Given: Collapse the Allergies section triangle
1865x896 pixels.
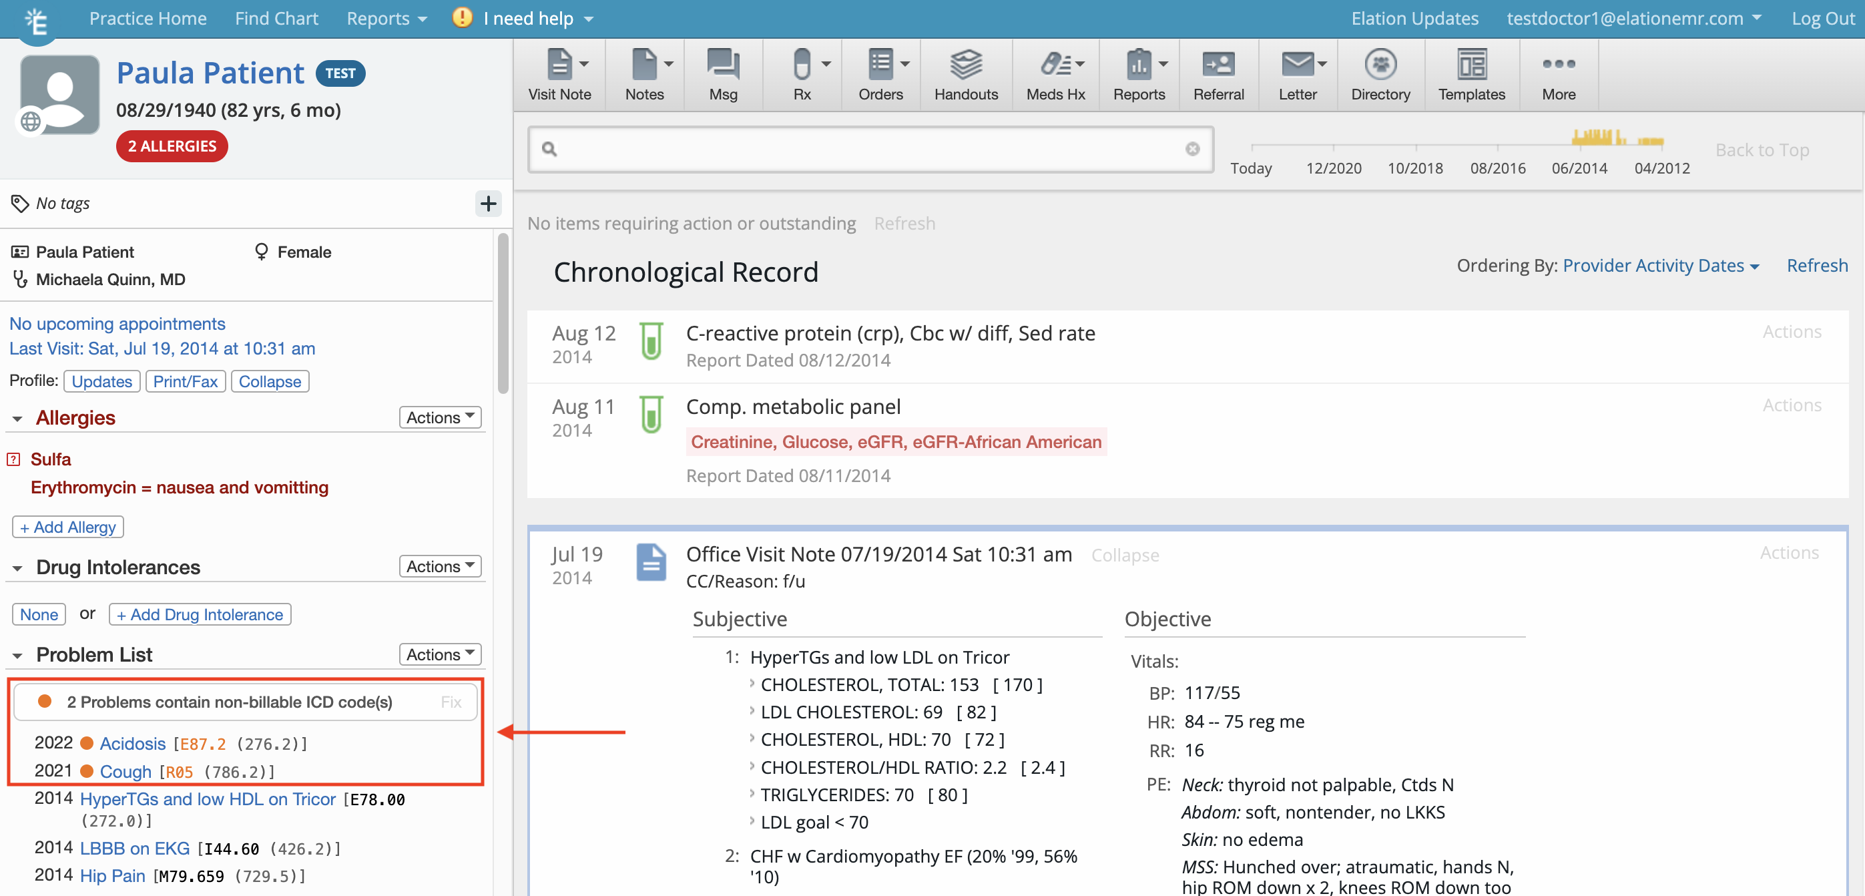Looking at the screenshot, I should pos(17,419).
